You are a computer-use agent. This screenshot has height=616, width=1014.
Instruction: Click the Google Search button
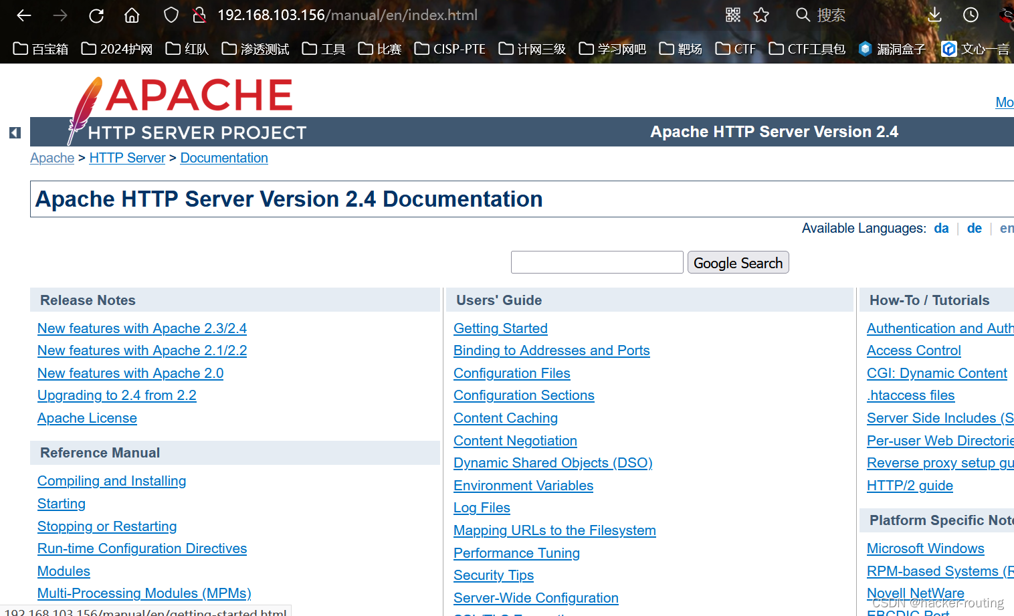(738, 262)
